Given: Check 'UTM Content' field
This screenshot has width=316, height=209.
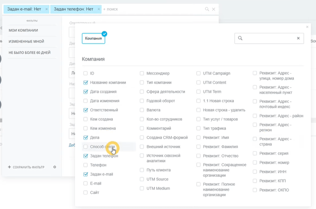Looking at the screenshot, I should [x=199, y=83].
